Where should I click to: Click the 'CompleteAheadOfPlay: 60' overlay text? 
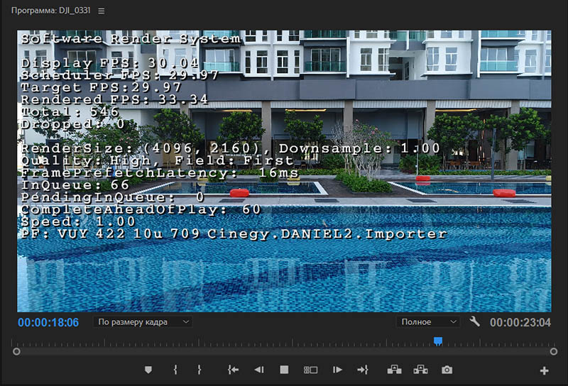pos(141,209)
